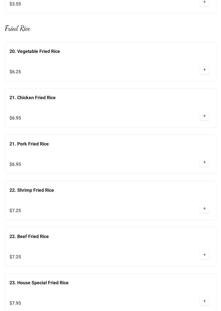The image size is (221, 311).
Task: Click the Fried Rice section heading
Action: pyautogui.click(x=18, y=28)
